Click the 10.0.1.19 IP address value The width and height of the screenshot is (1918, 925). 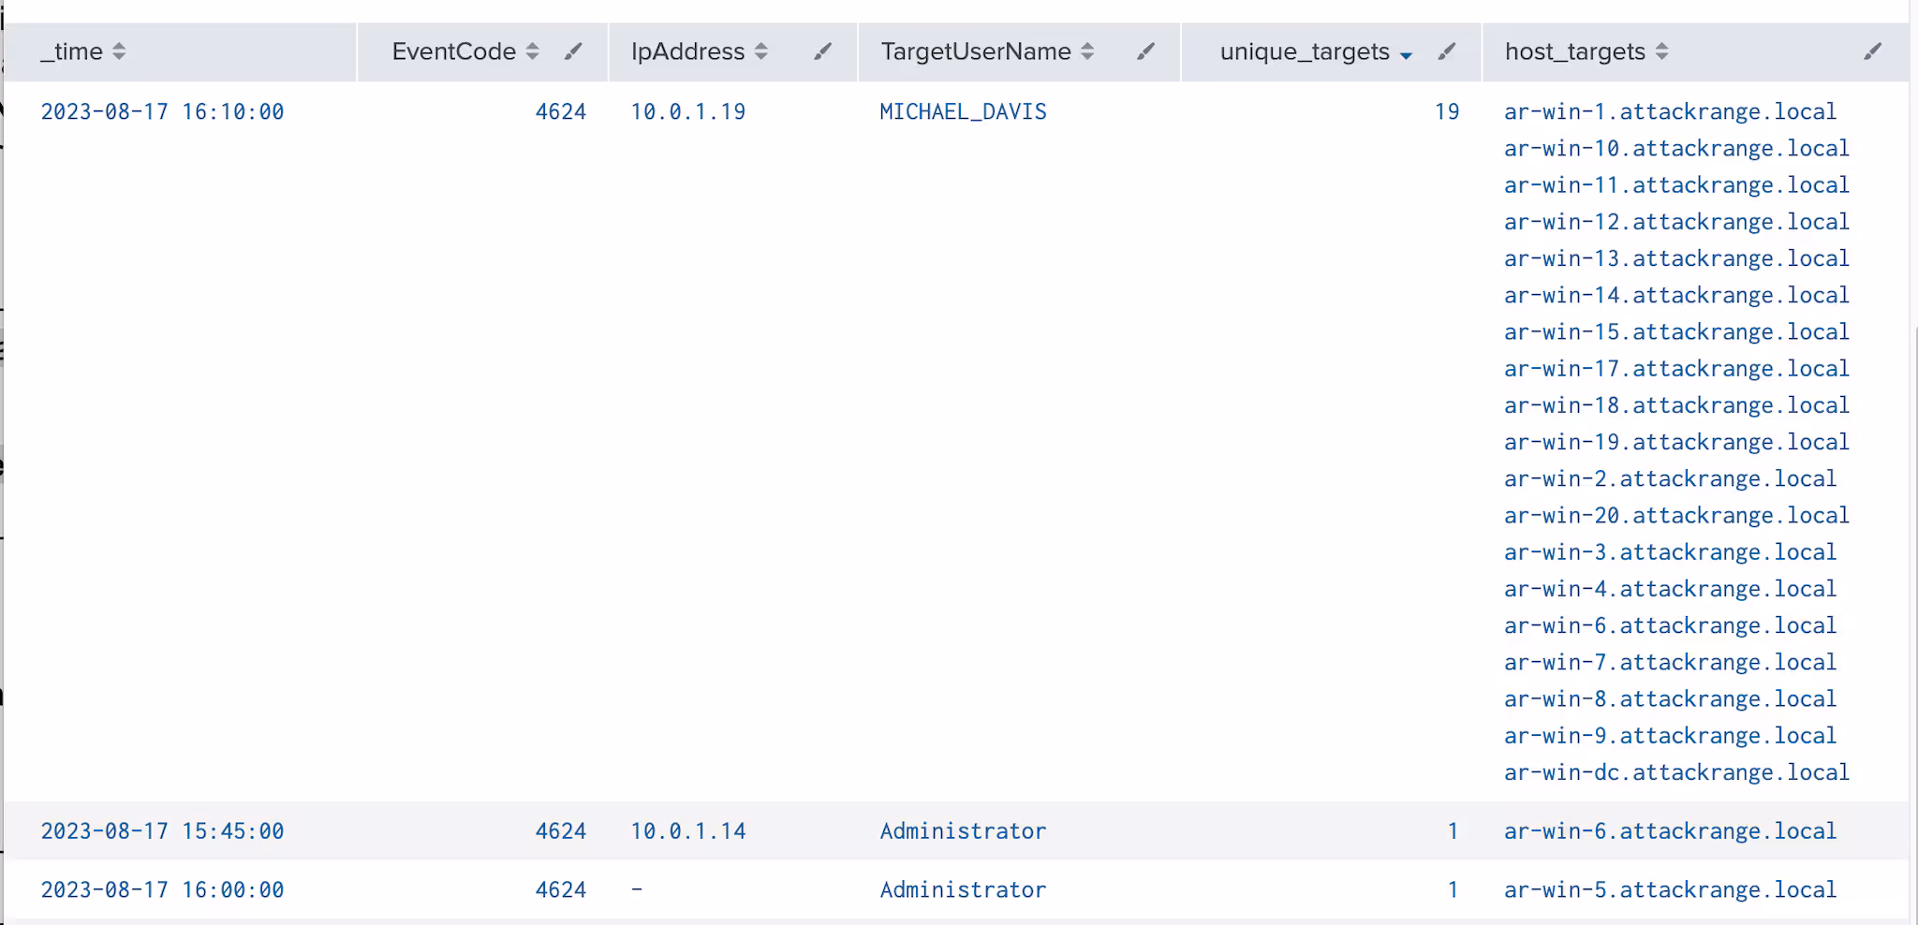pyautogui.click(x=687, y=111)
